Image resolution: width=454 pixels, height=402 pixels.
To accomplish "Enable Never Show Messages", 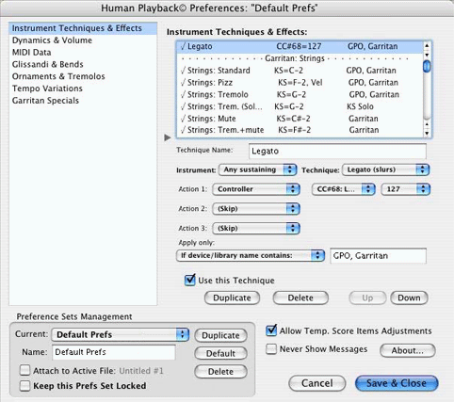I will click(x=271, y=349).
